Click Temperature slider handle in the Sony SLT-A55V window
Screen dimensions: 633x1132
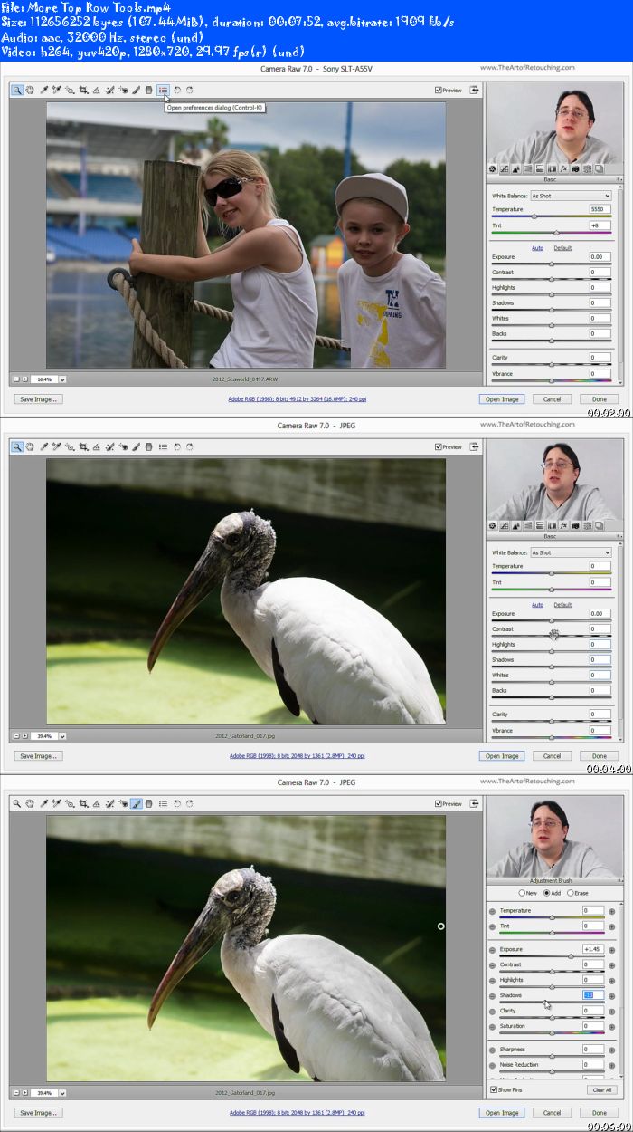(x=534, y=216)
